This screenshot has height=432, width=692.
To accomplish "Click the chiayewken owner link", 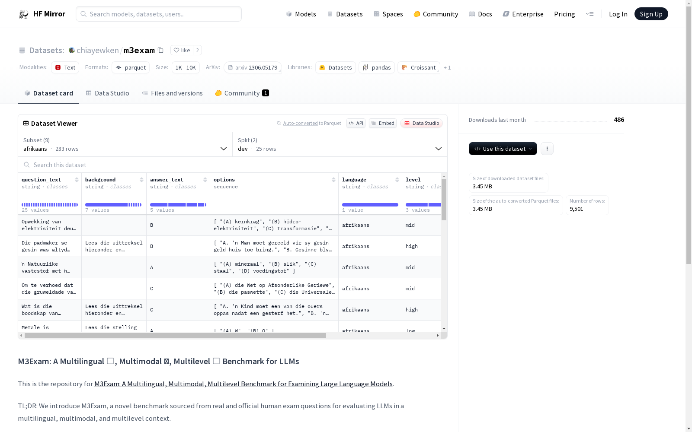I will point(98,50).
